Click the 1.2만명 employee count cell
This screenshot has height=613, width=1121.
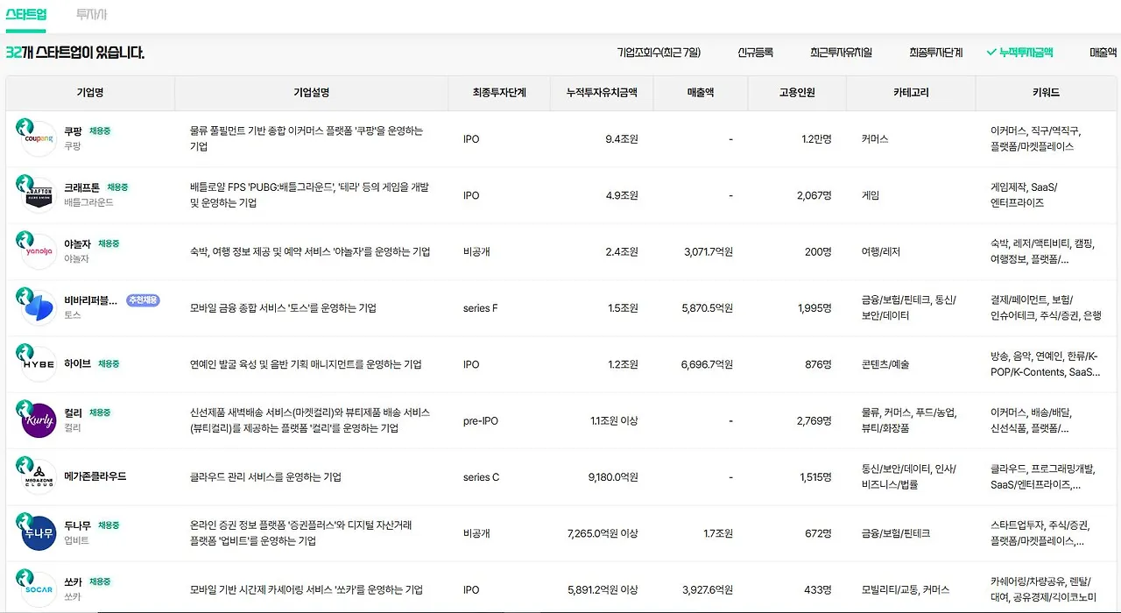[x=816, y=139]
